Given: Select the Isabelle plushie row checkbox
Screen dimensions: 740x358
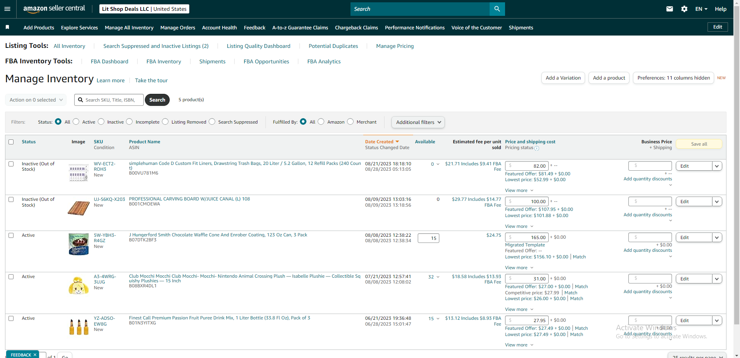Looking at the screenshot, I should (x=11, y=277).
